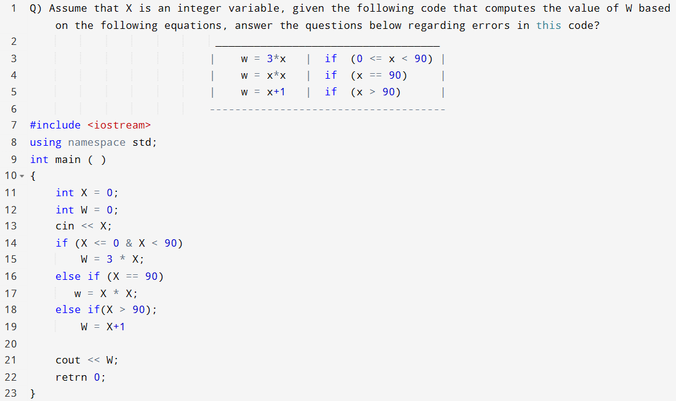
Task: Place cursor on "main" function name
Action: [68, 159]
